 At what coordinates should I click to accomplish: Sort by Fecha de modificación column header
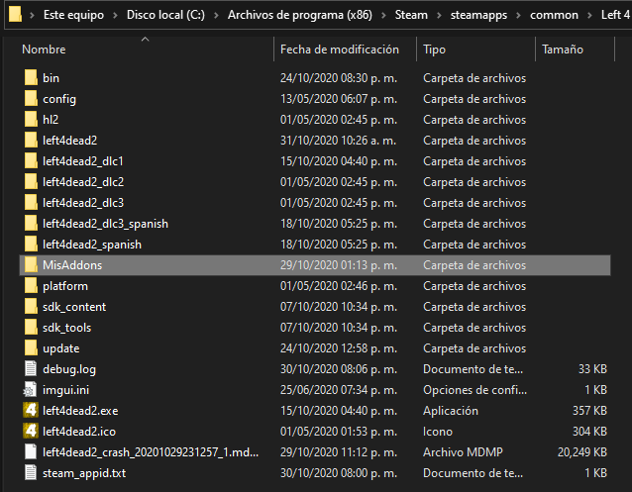[x=339, y=49]
